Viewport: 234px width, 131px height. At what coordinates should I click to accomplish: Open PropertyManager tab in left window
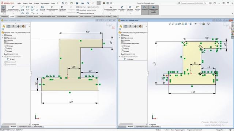(x=9, y=26)
